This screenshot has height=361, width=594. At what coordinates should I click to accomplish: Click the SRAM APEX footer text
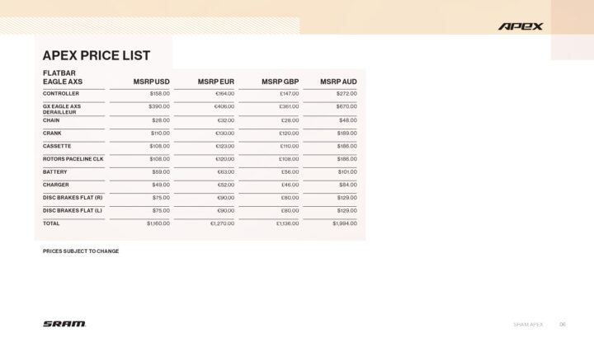tap(529, 324)
